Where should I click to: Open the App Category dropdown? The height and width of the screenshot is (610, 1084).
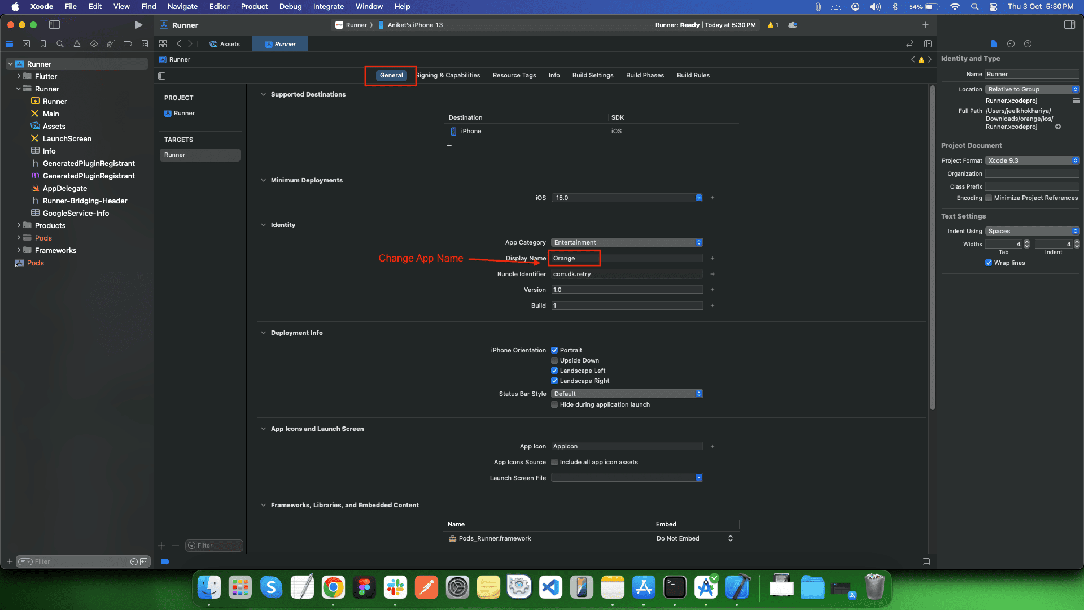point(627,242)
